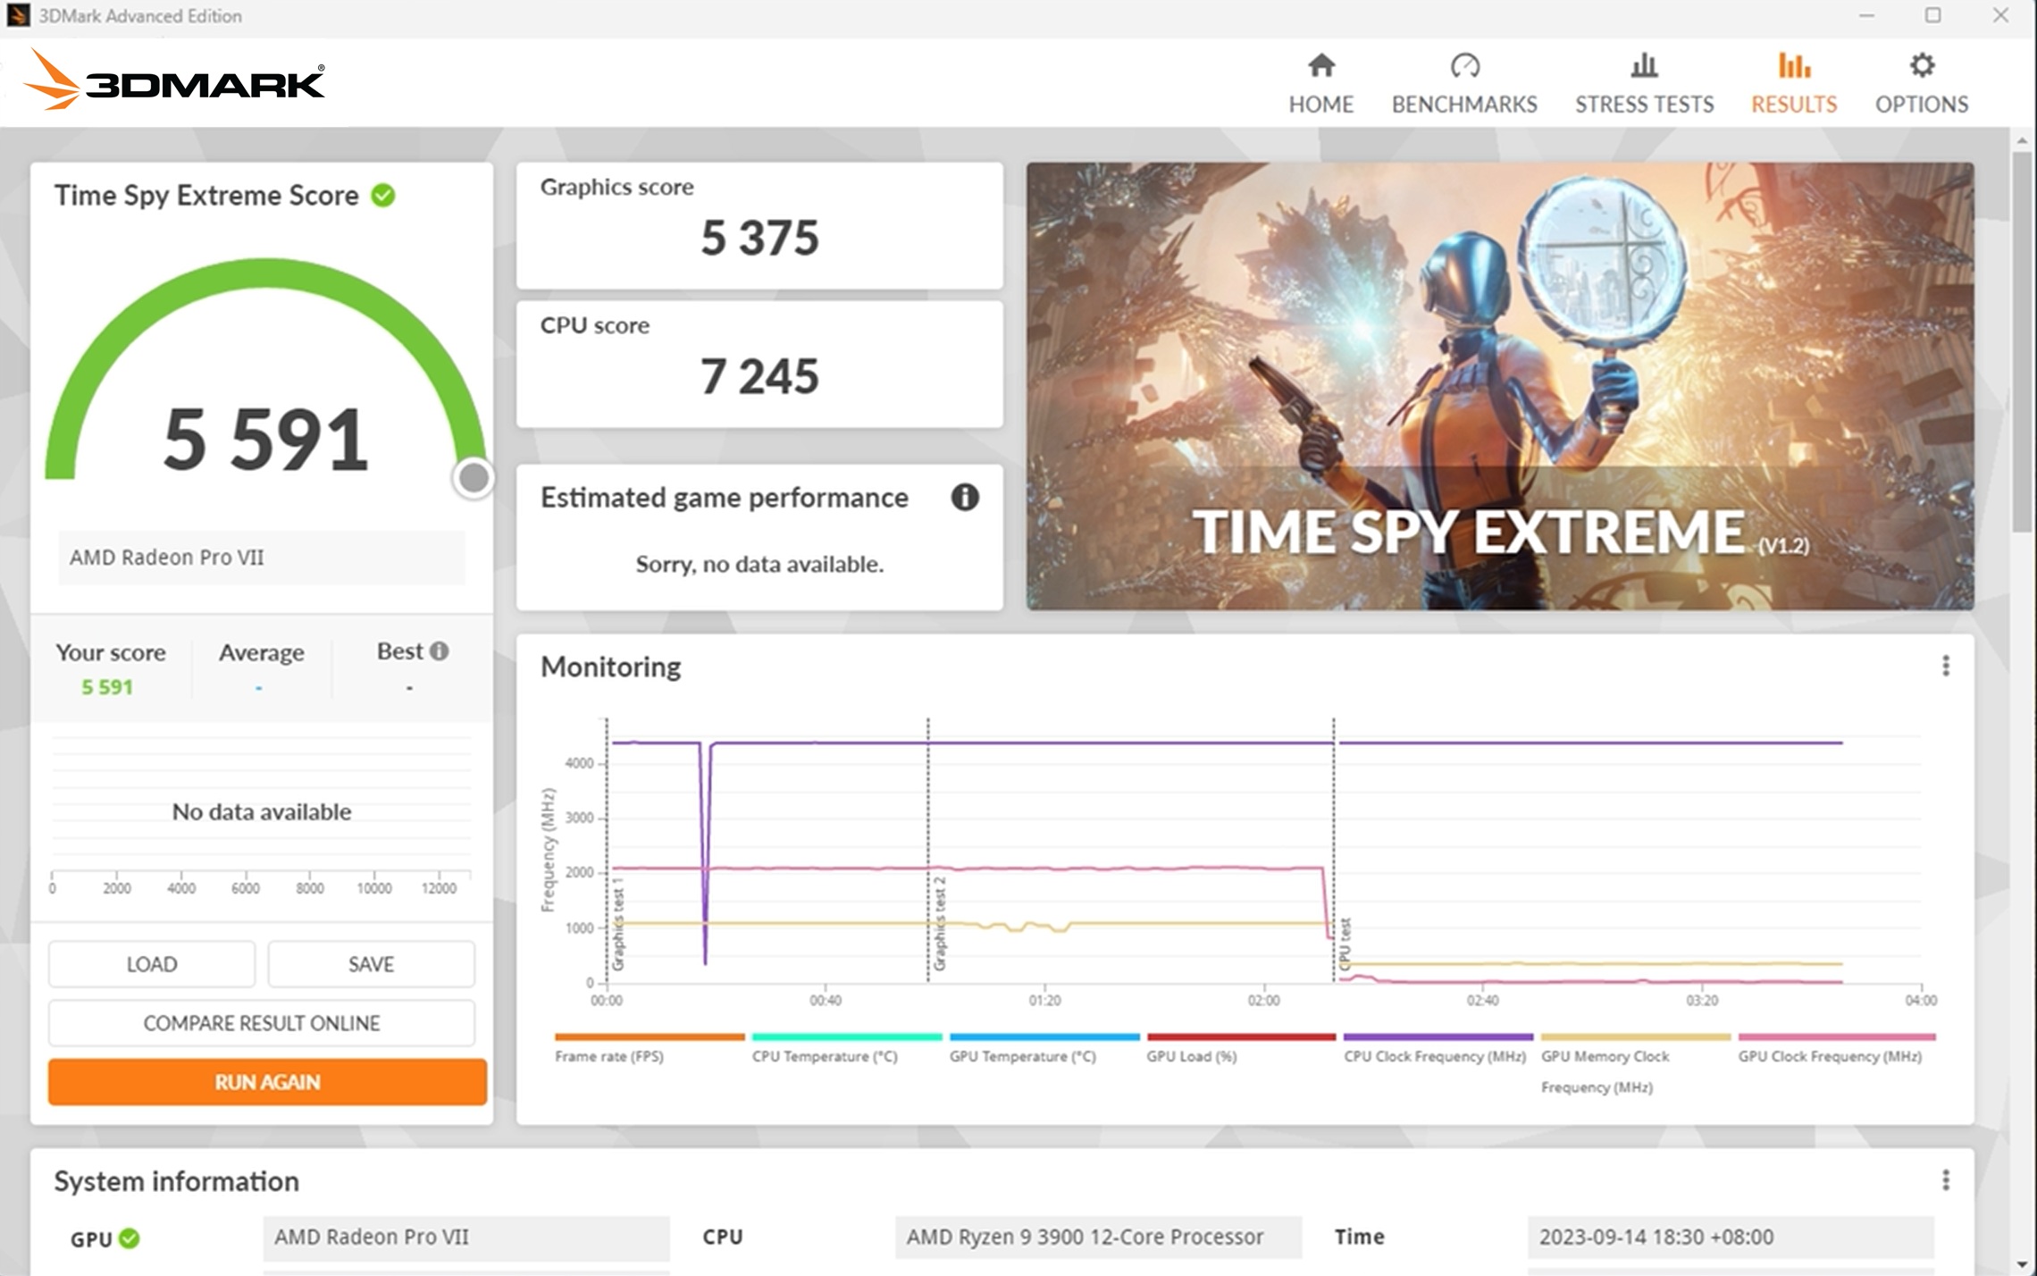Toggle GPU Clock Frequency (MHz) legend series
The width and height of the screenshot is (2037, 1276).
point(1836,1047)
